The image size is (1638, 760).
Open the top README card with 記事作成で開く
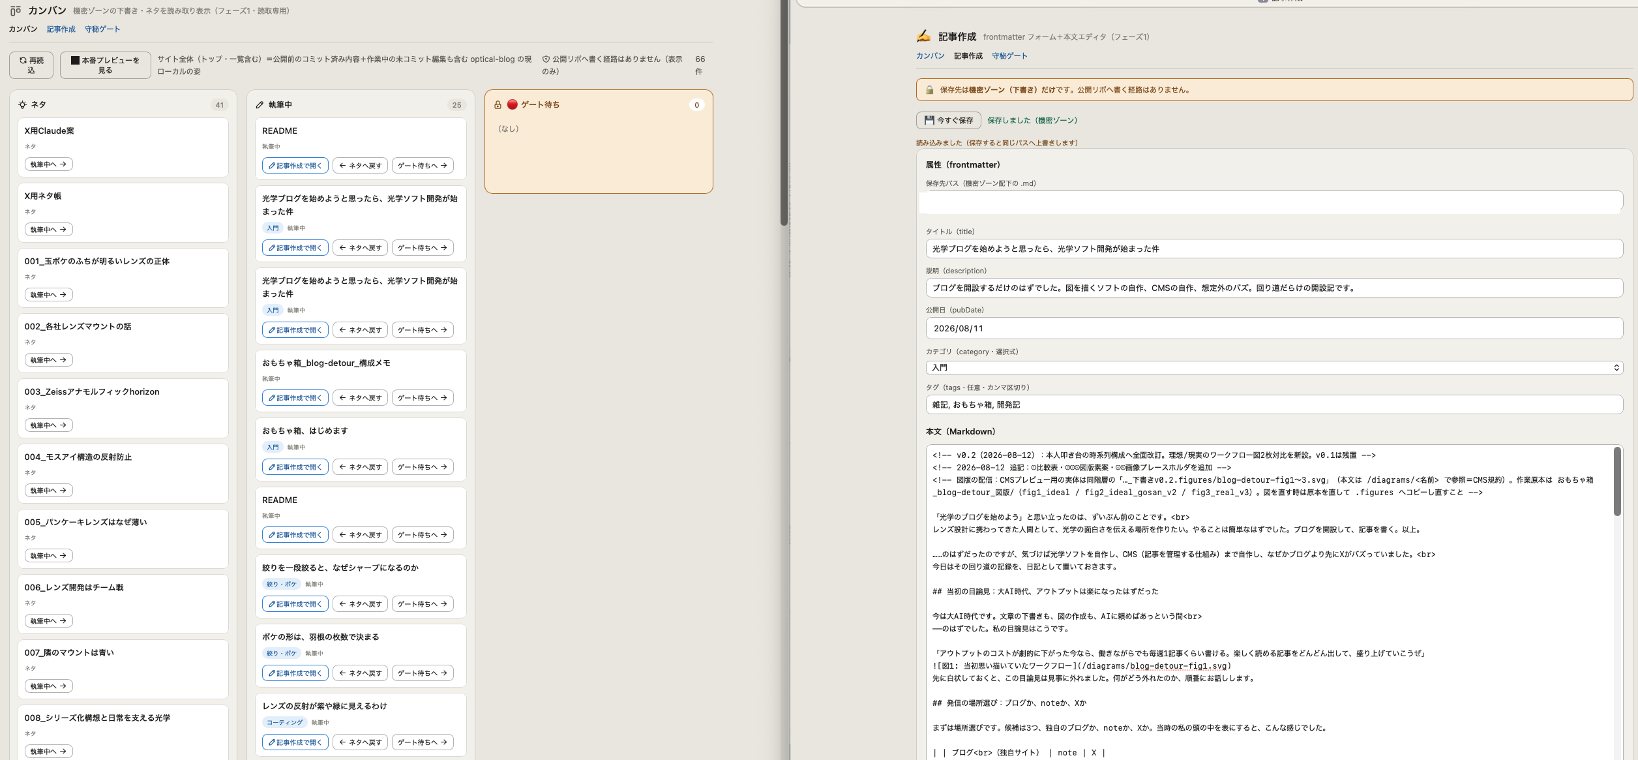coord(295,166)
